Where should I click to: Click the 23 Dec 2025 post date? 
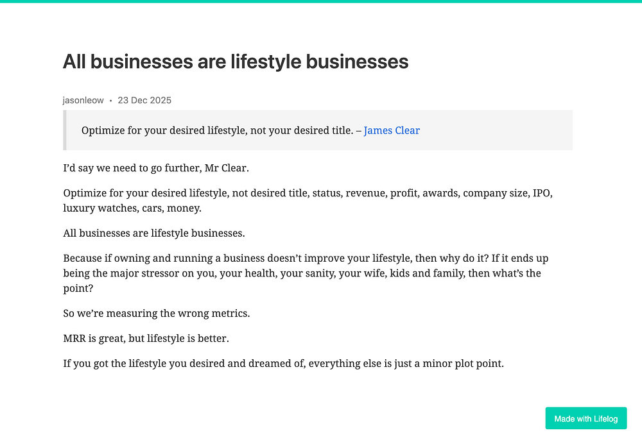click(x=144, y=100)
